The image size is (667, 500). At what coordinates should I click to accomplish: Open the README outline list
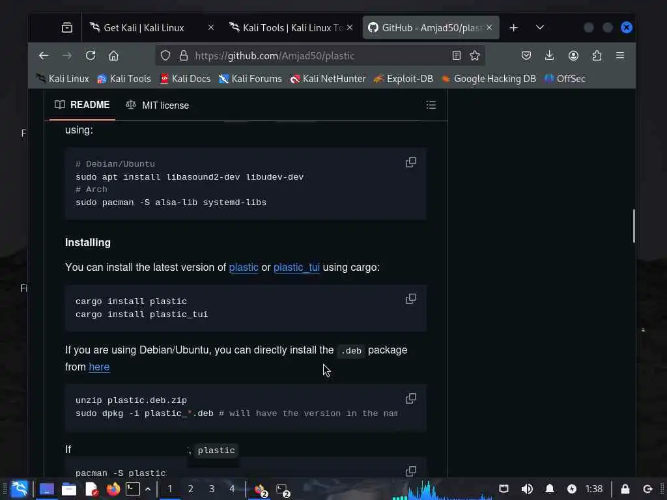point(431,105)
